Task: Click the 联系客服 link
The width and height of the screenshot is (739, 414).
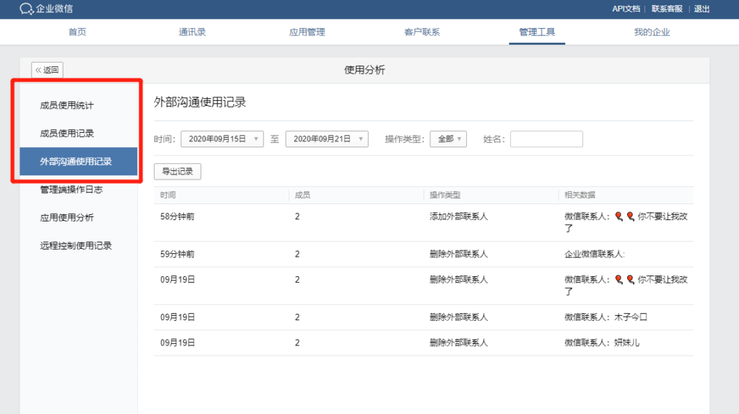Action: coord(667,9)
